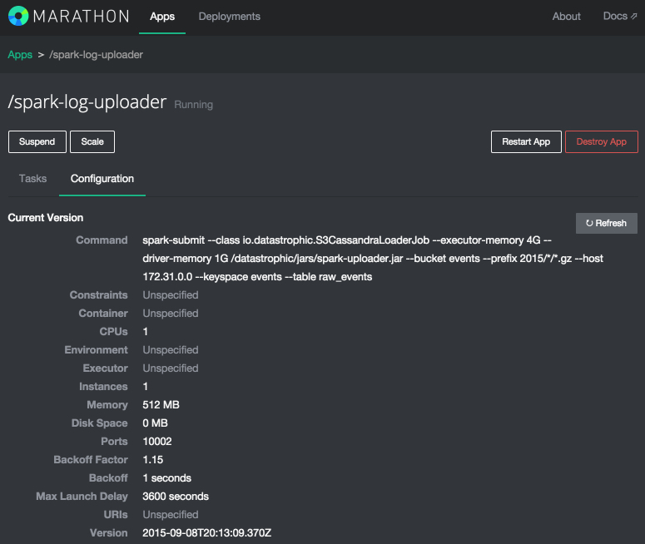Click the Command field label
Viewport: 645px width, 544px height.
point(102,240)
